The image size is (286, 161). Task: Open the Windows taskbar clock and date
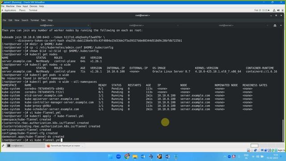tap(272, 157)
